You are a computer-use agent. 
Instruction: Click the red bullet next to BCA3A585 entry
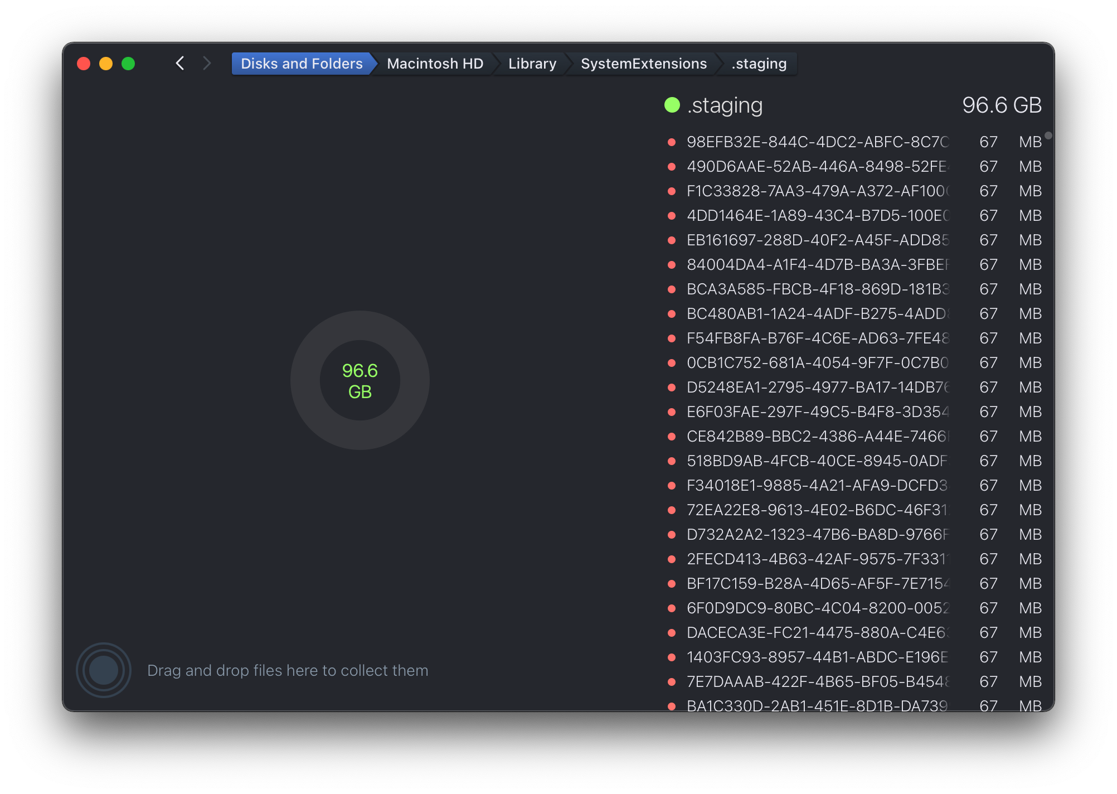(672, 289)
